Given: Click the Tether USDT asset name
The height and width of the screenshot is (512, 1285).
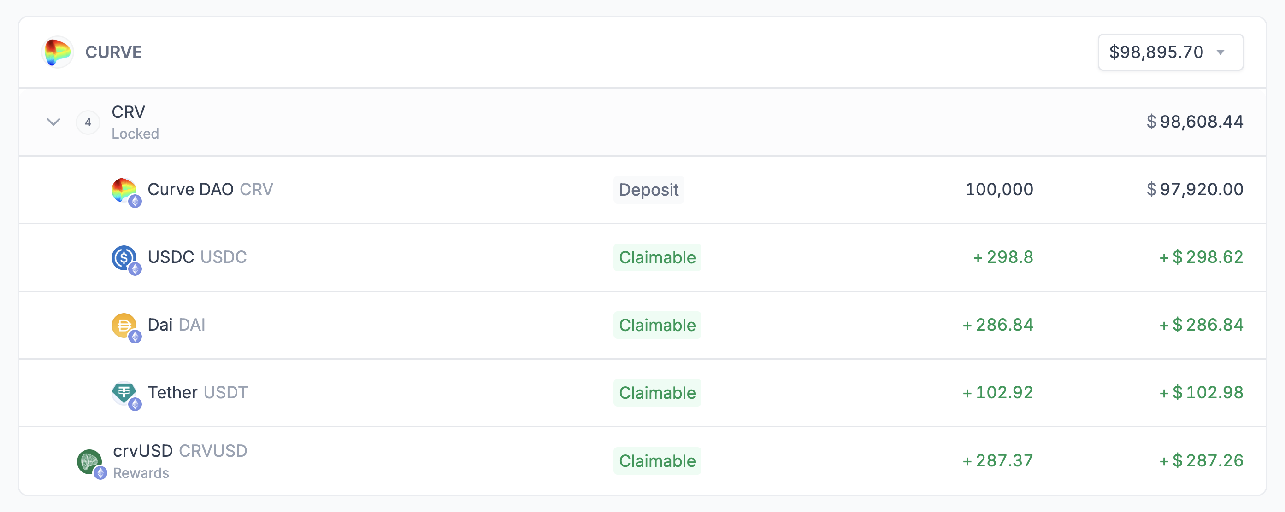Looking at the screenshot, I should pyautogui.click(x=198, y=393).
